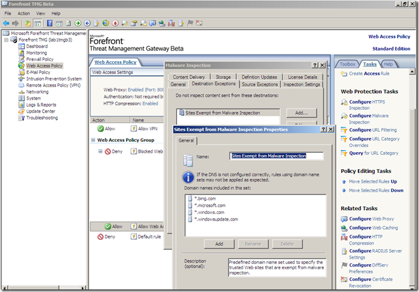Switch to the Storage tab
This screenshot has height=292, width=419.
[x=223, y=77]
